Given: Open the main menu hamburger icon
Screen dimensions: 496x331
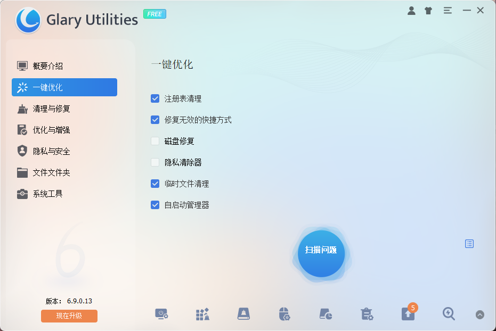Looking at the screenshot, I should coord(448,11).
